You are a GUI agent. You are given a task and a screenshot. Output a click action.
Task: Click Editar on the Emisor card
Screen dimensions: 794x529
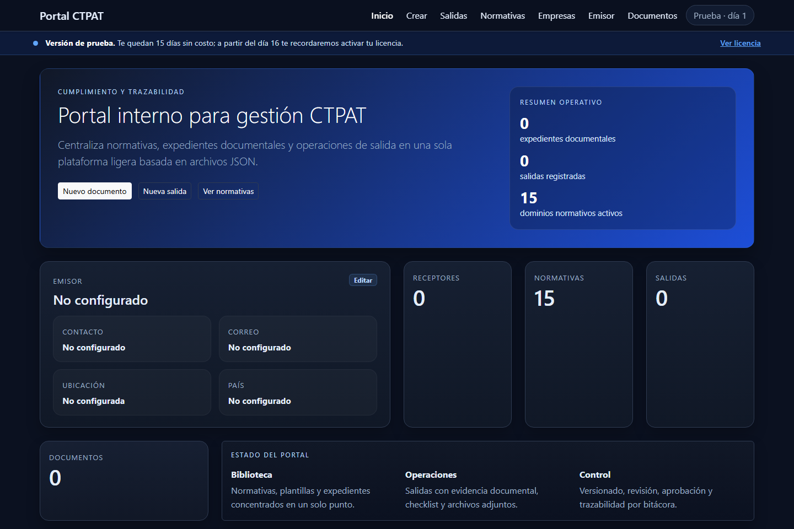363,280
